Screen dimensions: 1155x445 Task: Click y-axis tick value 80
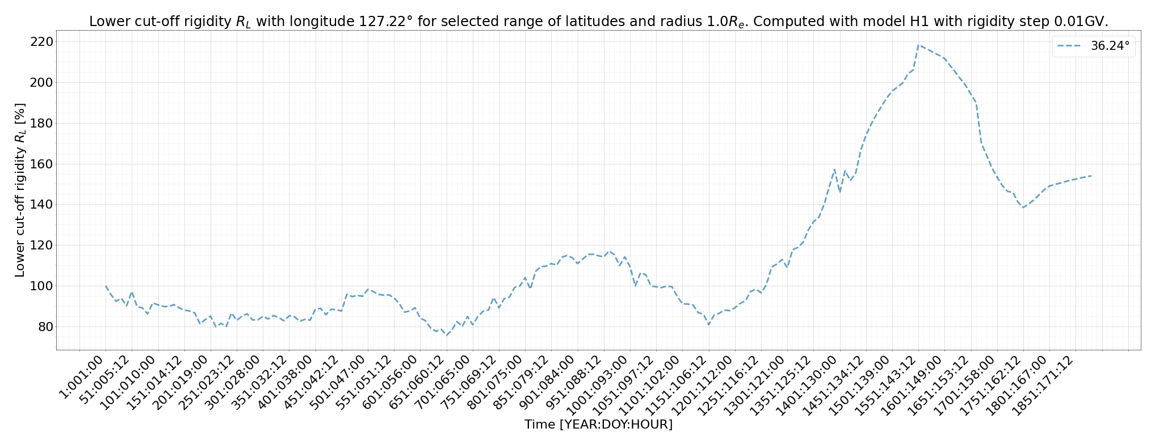click(45, 327)
